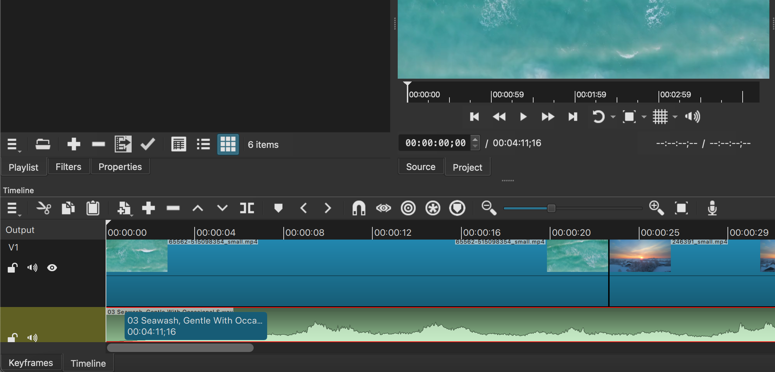Click the playlist checkmark icon
This screenshot has height=372, width=775.
pos(148,144)
